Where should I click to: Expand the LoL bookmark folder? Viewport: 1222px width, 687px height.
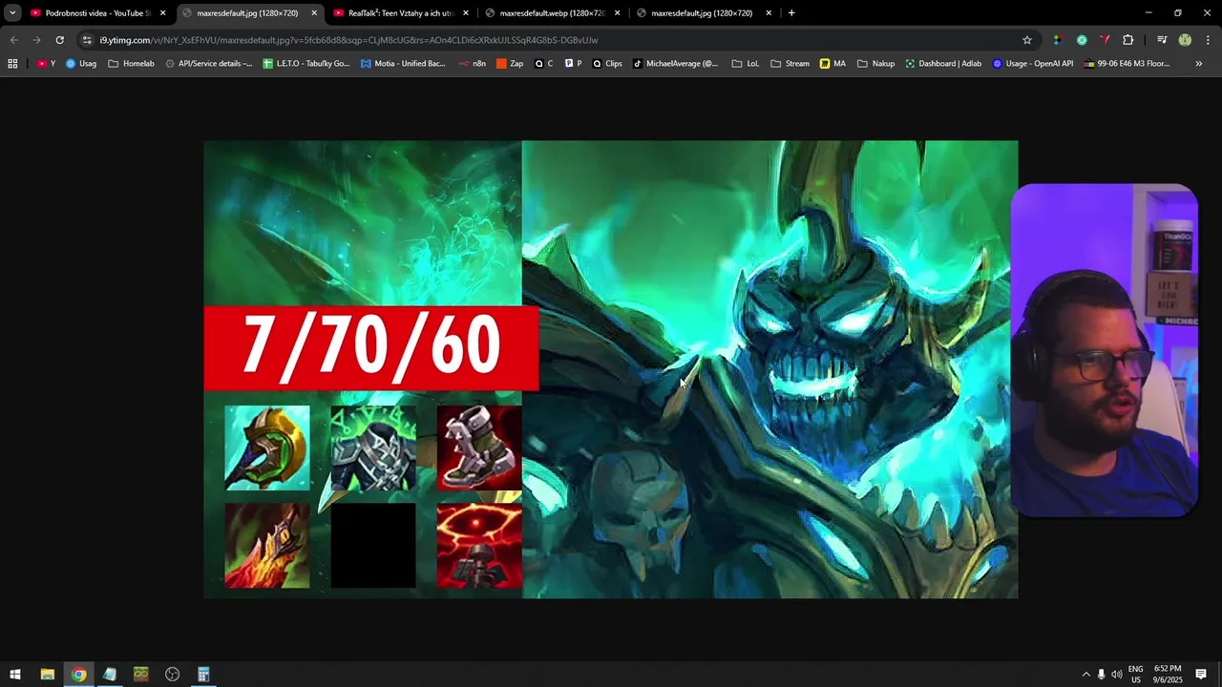tap(746, 64)
